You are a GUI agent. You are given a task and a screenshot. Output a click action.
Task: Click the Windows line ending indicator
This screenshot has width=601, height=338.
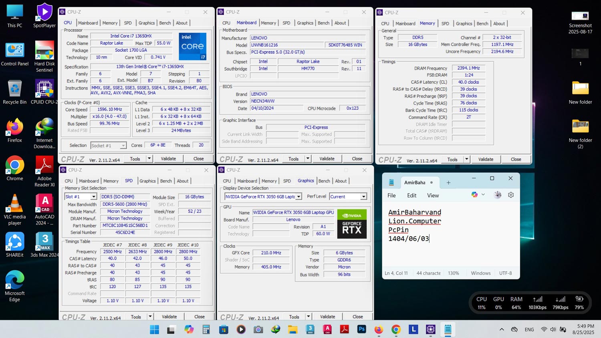coord(481,273)
